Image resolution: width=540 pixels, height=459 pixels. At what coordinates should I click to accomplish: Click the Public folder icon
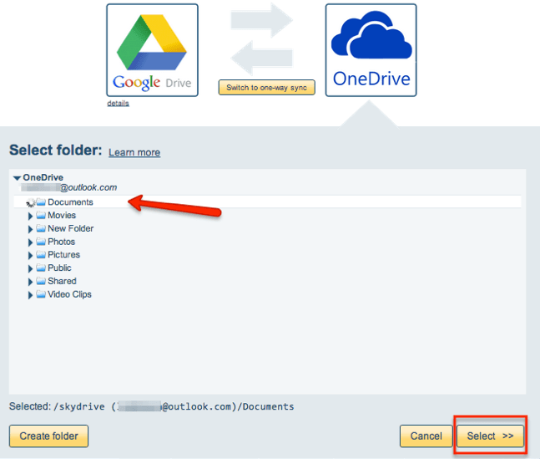(x=41, y=268)
